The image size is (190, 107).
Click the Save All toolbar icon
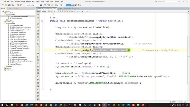[13, 5]
